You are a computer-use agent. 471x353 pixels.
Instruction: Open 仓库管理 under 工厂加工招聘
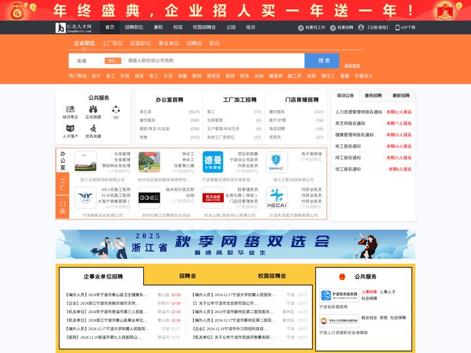[x=215, y=120]
